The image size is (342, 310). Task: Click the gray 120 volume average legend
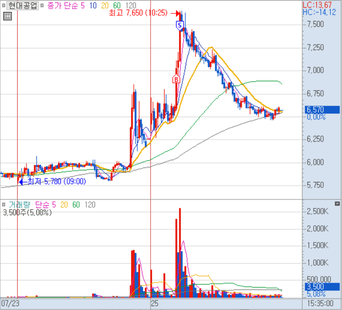tap(90, 205)
